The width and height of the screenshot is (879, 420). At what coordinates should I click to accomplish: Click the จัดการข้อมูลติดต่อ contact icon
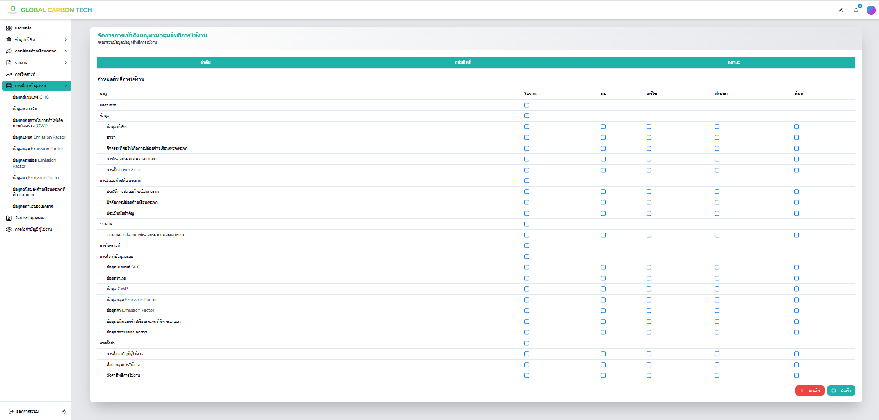(9, 218)
